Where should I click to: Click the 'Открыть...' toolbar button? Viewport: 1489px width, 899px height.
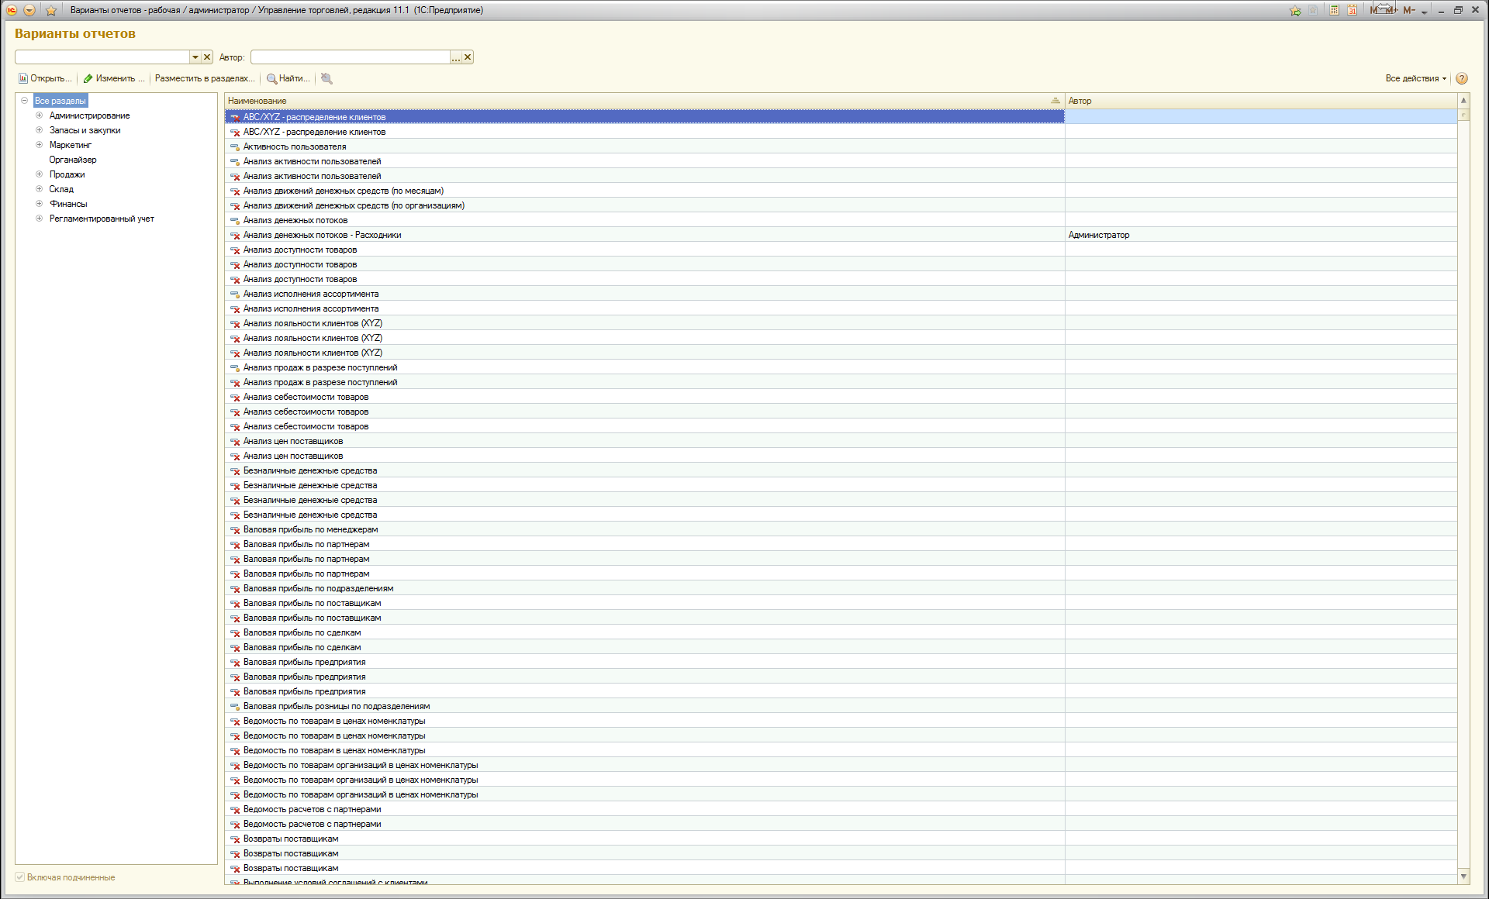coord(45,78)
